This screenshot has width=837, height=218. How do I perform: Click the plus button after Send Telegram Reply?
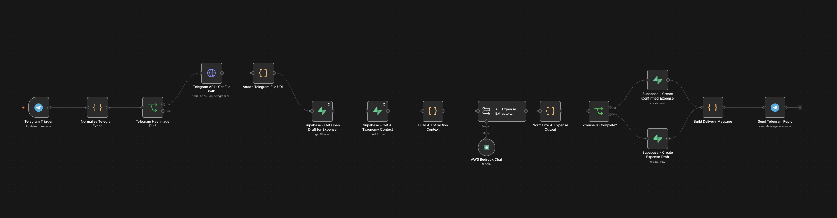click(x=800, y=107)
